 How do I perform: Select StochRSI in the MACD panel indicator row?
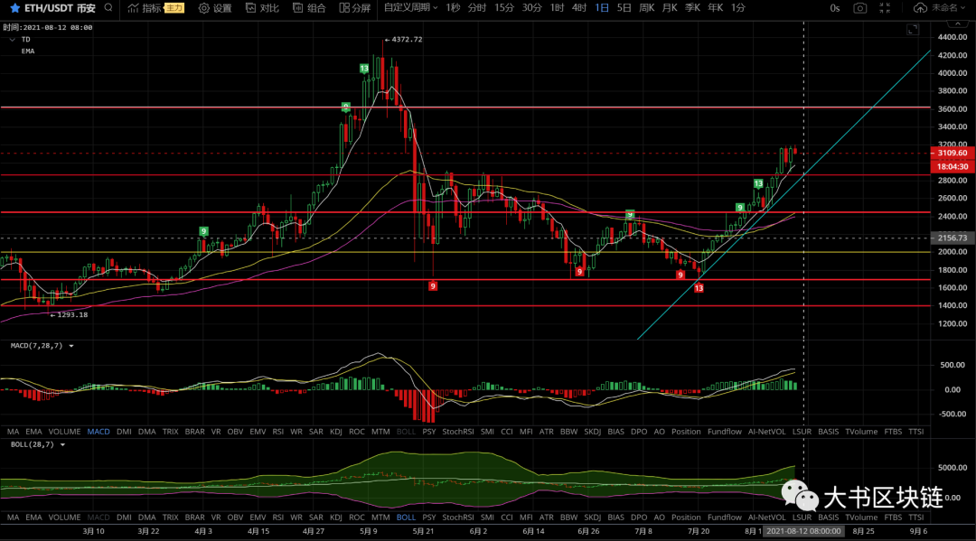click(x=458, y=432)
